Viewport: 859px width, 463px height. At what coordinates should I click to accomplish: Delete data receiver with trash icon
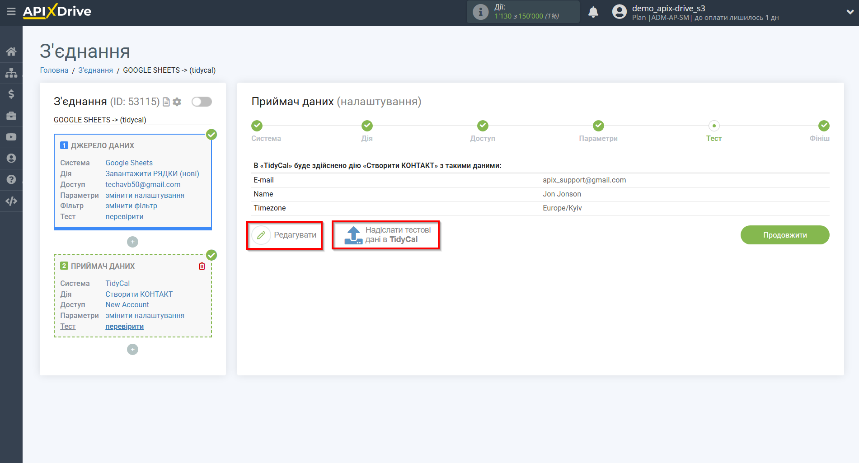(202, 266)
